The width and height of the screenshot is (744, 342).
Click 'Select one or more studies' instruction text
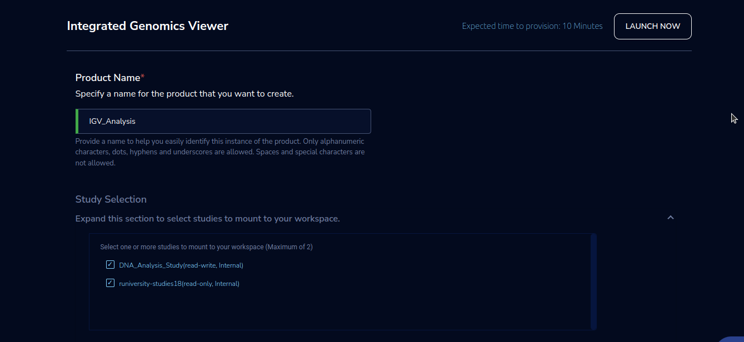tap(206, 247)
